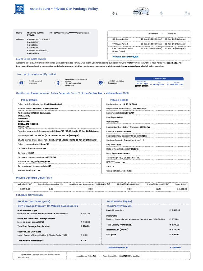Click the To Register Claim blue header
This screenshot has width=203, height=271.
click(159, 79)
